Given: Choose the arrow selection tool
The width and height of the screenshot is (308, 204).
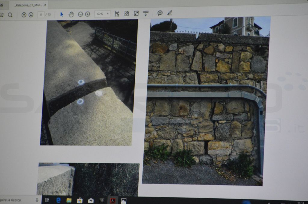Looking at the screenshot, I should [62, 14].
